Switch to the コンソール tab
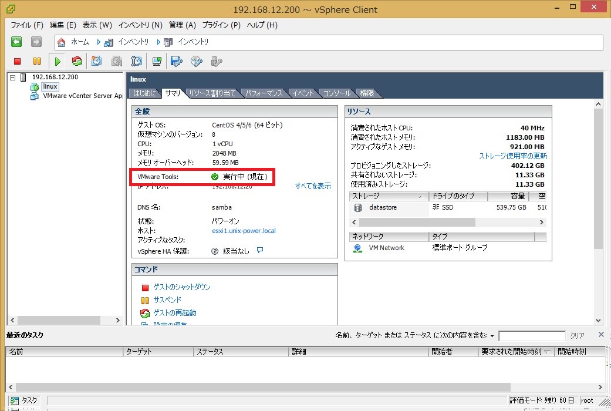This screenshot has height=411, width=611. coord(337,93)
